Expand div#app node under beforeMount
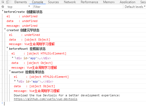This screenshot has width=146, height=111. click(x=12, y=57)
